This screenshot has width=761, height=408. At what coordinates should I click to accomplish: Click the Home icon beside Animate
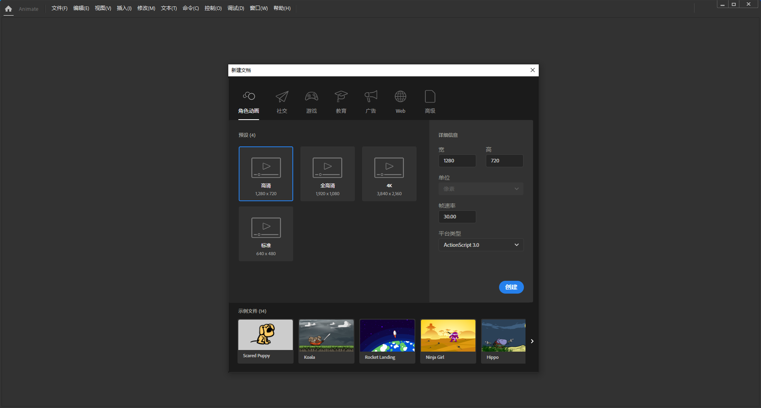coord(8,9)
